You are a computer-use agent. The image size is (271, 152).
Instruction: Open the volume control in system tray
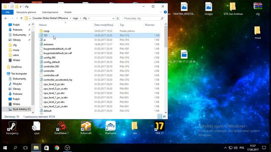235,148
